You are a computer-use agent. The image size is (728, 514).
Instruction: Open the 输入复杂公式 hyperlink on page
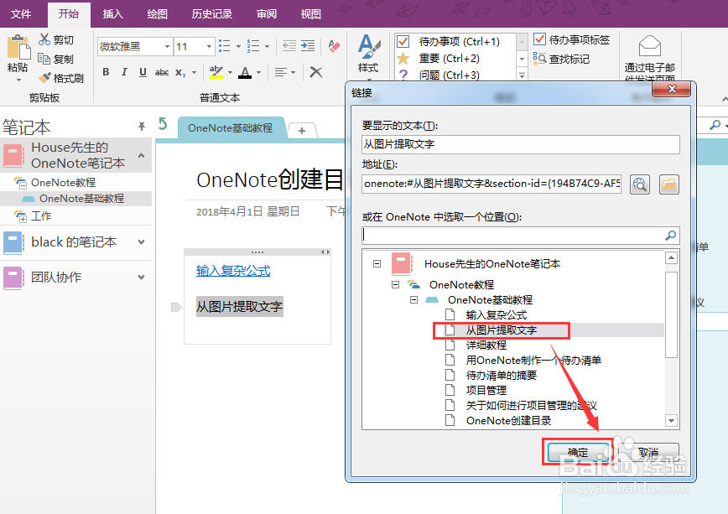[x=233, y=271]
